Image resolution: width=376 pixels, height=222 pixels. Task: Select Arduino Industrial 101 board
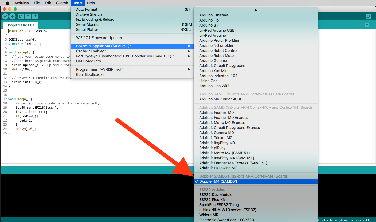pyautogui.click(x=256, y=76)
